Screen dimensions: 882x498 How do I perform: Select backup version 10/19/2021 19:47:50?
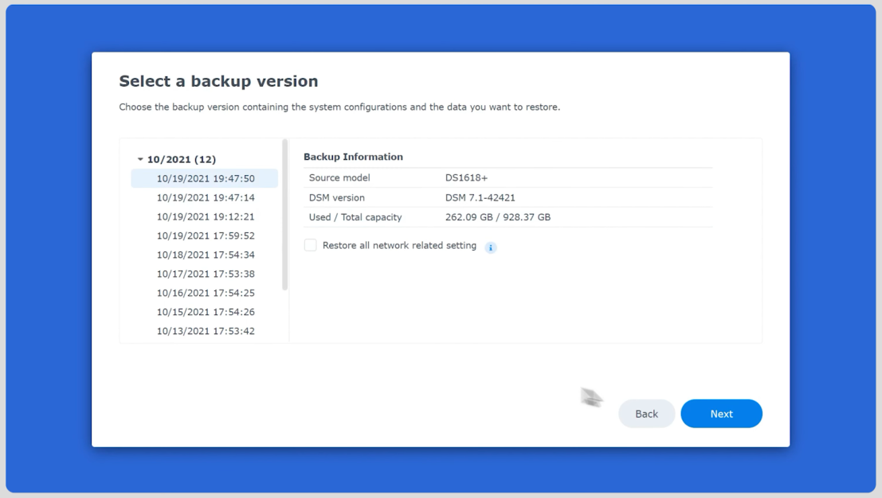[x=205, y=178]
